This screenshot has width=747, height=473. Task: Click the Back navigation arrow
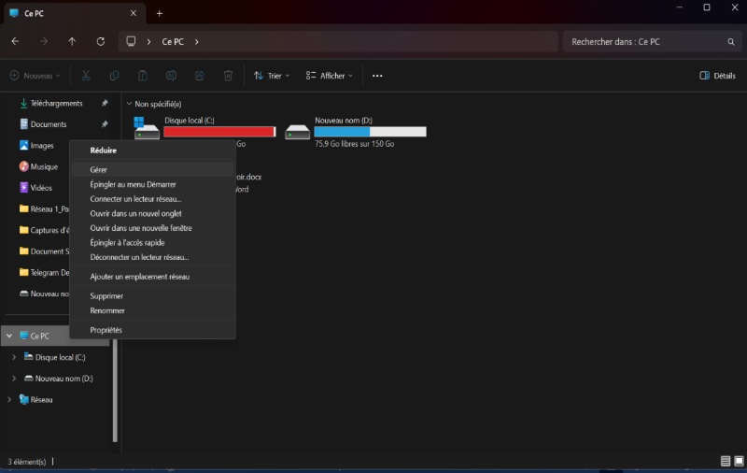point(15,42)
